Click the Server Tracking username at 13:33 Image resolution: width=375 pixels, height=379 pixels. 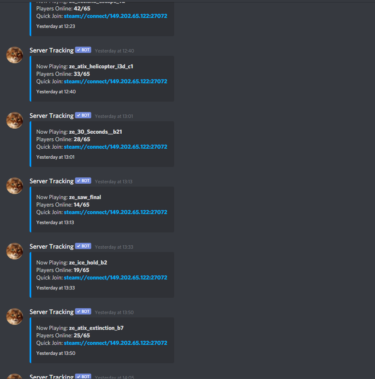coord(52,247)
